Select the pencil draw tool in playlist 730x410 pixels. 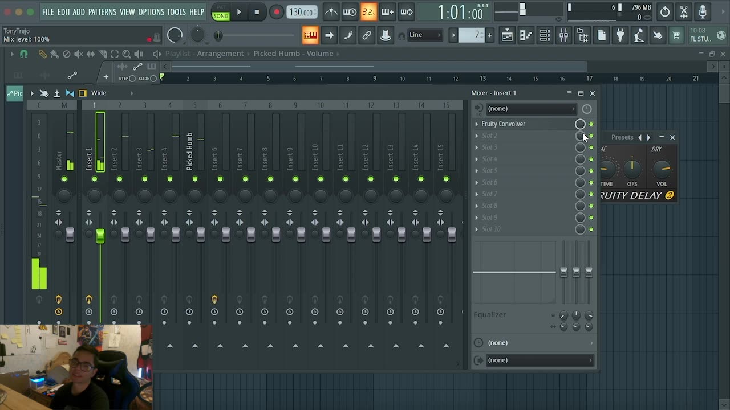(42, 54)
